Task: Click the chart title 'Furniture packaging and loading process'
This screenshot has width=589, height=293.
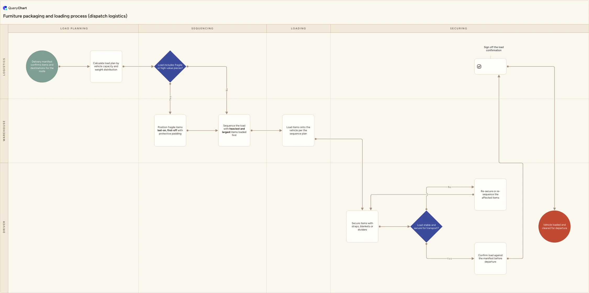Action: tap(65, 16)
